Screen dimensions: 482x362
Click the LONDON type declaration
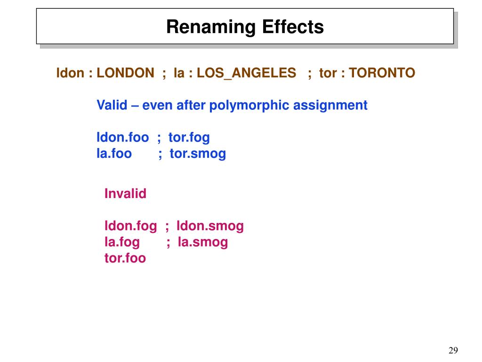[x=125, y=73]
